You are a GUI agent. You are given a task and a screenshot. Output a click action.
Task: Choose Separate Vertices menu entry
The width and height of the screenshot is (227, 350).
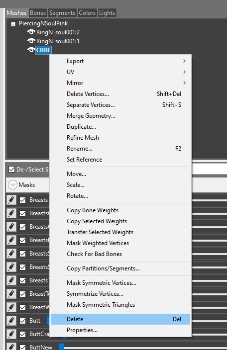click(120, 105)
